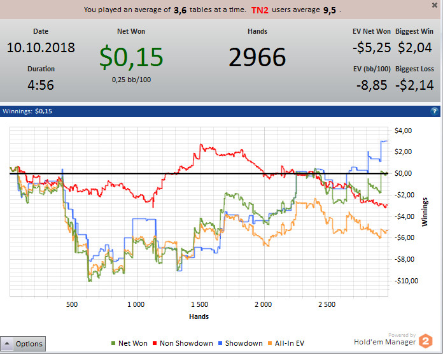
Task: Click the Hands axis title
Action: click(x=199, y=316)
